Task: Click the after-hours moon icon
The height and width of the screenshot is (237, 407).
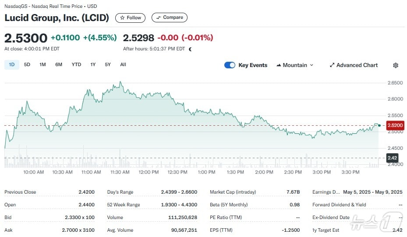Action: pos(190,49)
